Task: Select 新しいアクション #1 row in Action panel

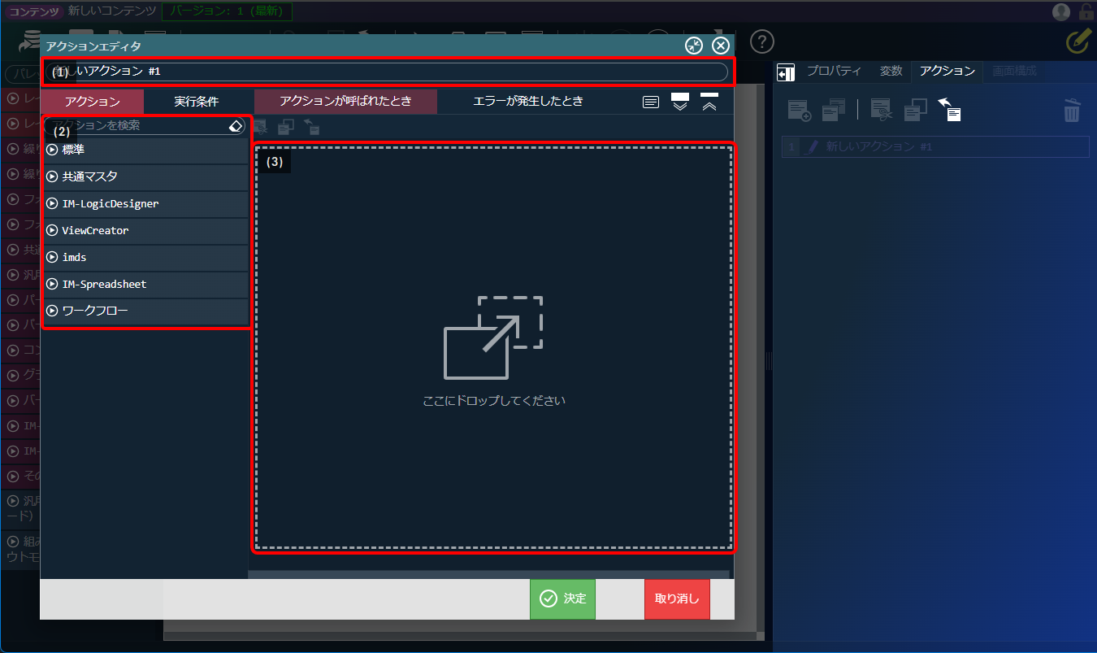Action: [x=935, y=146]
